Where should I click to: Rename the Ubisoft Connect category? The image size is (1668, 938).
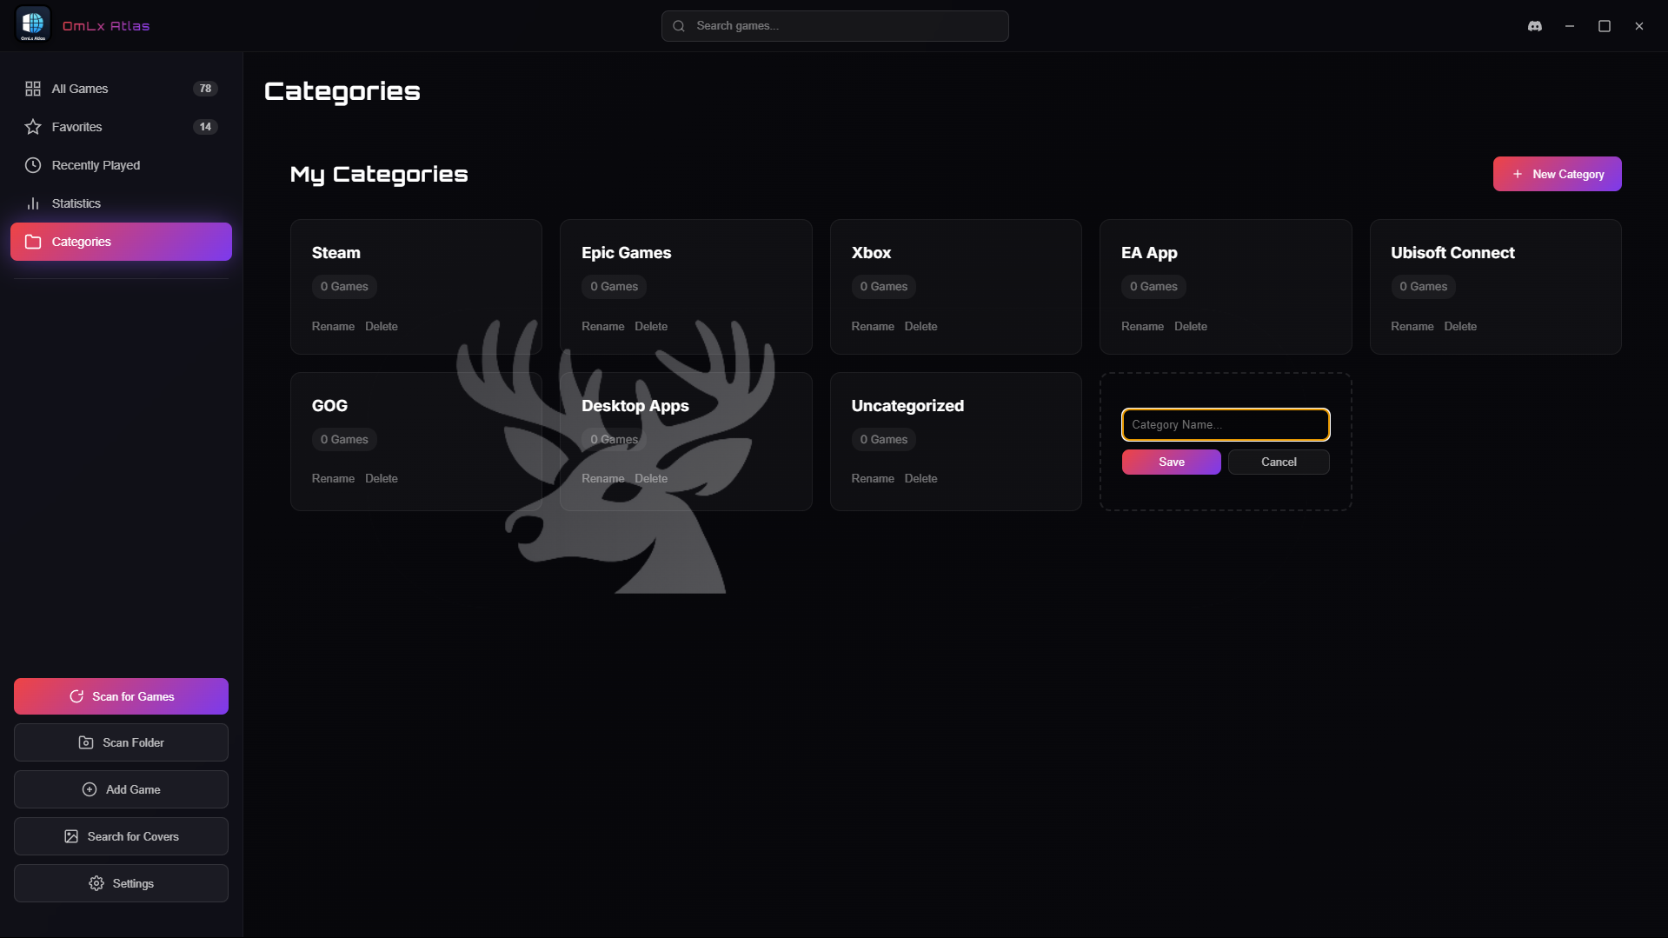point(1412,326)
